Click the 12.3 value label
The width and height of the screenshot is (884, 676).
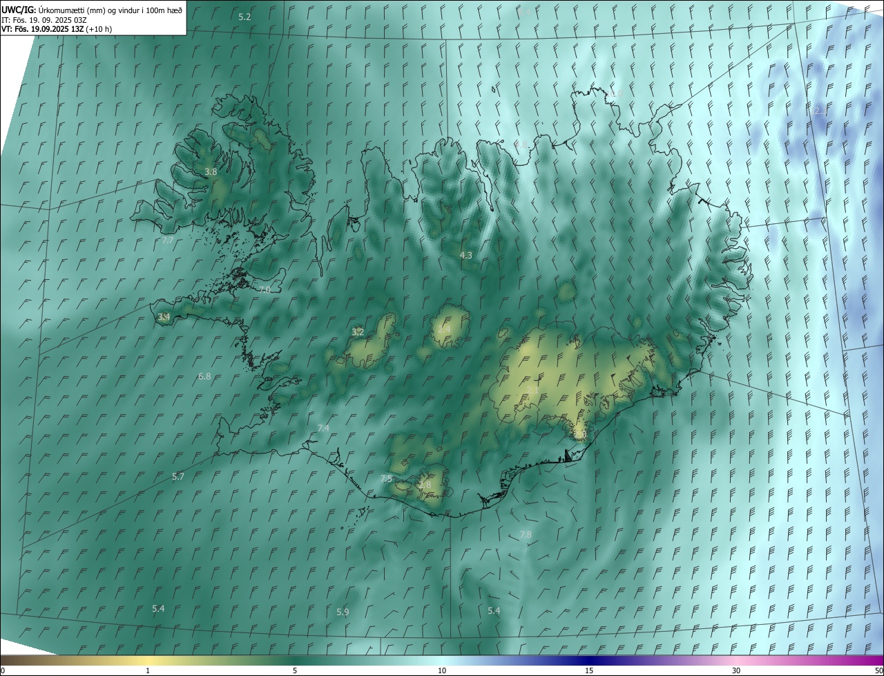820,111
